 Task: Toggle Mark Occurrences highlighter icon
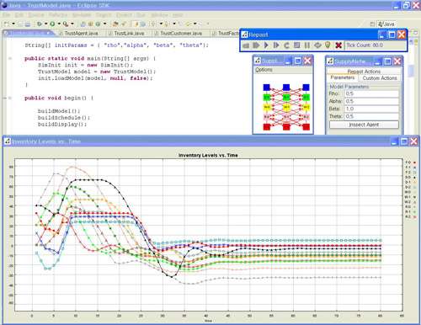136,24
